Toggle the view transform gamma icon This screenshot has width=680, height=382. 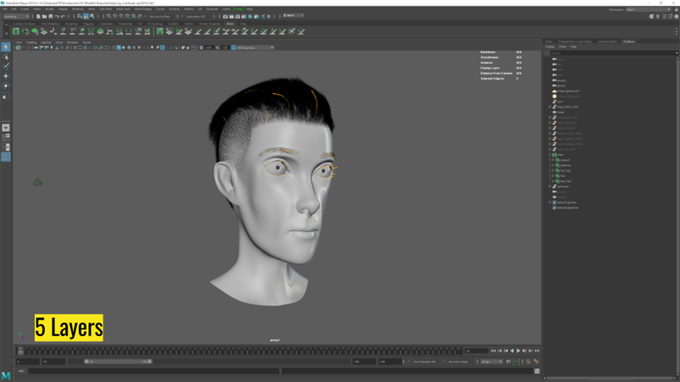pos(233,48)
